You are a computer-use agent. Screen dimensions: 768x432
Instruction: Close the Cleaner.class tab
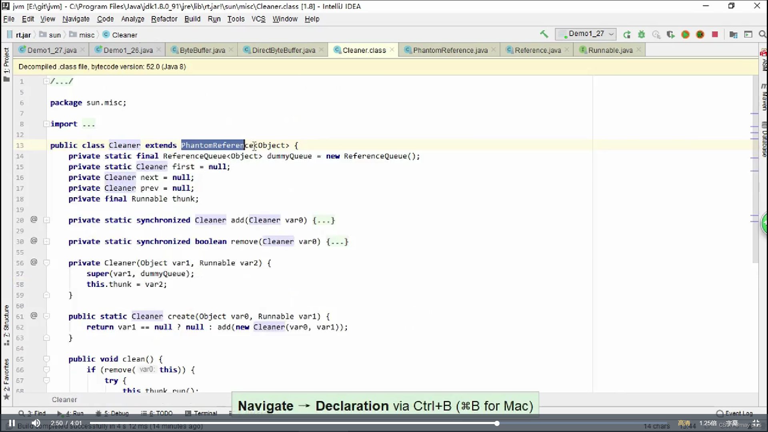point(392,50)
